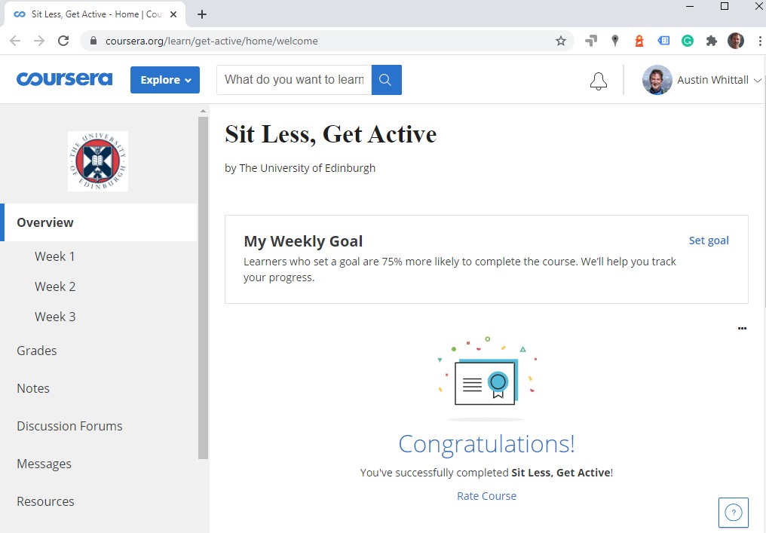Open the browser extensions puzzle icon
766x533 pixels.
(x=711, y=41)
